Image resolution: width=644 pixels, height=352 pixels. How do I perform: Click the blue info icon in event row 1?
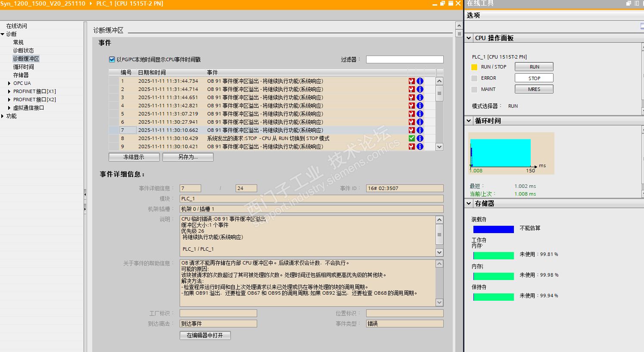[420, 81]
